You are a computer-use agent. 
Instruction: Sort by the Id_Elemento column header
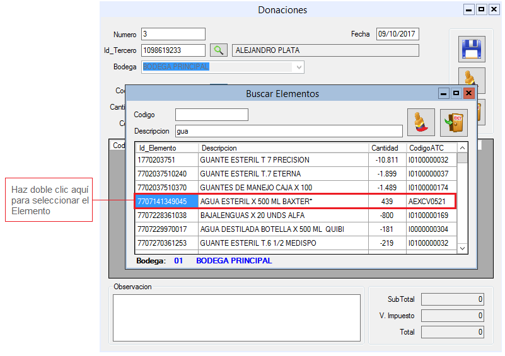pyautogui.click(x=166, y=148)
